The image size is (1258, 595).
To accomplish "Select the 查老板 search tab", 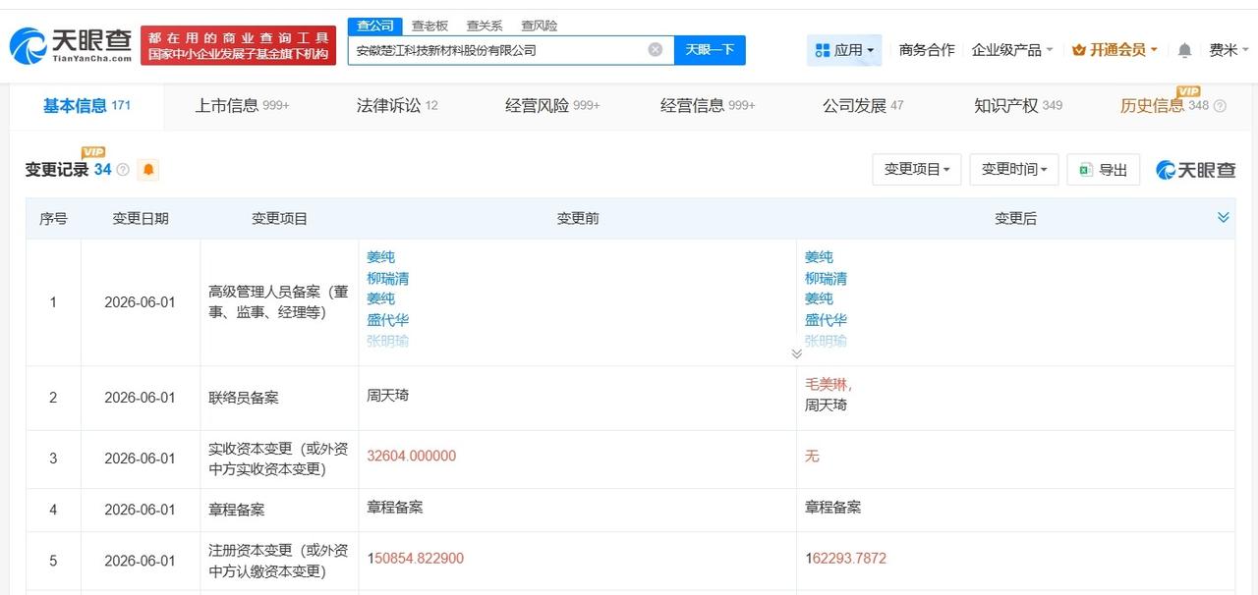I will click(429, 26).
